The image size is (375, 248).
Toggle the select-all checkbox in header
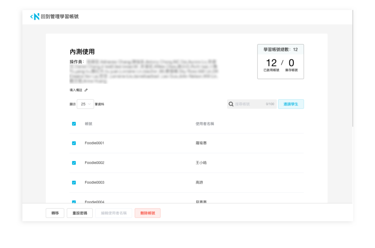[74, 124]
